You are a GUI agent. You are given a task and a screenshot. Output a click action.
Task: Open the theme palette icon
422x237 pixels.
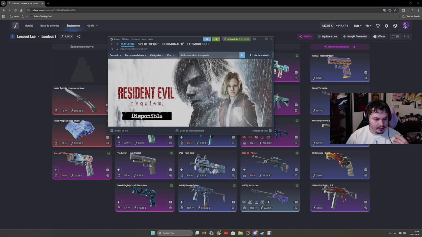(395, 26)
